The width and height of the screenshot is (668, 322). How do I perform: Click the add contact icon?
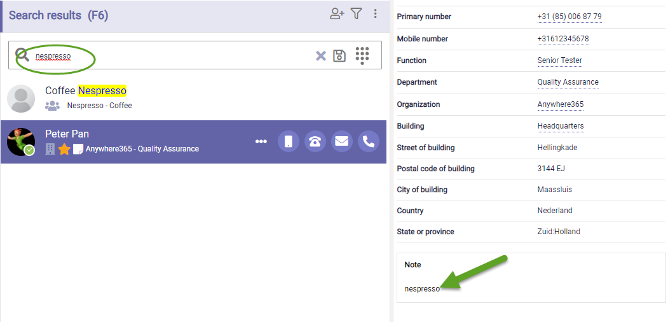click(337, 14)
